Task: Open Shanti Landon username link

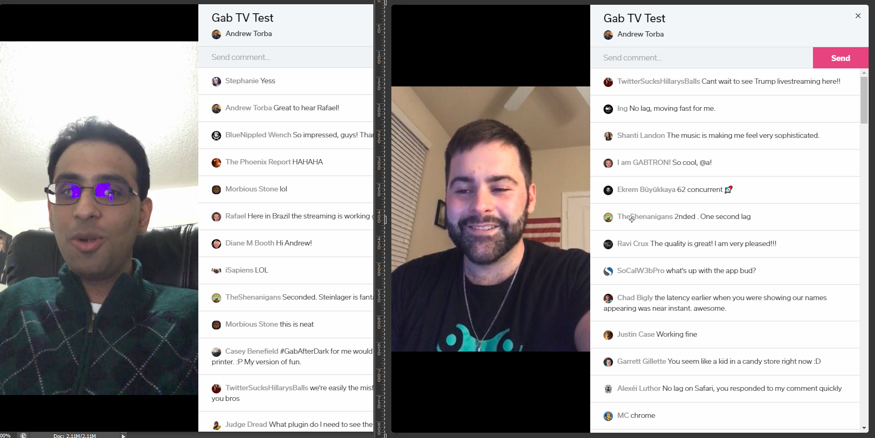Action: point(641,135)
